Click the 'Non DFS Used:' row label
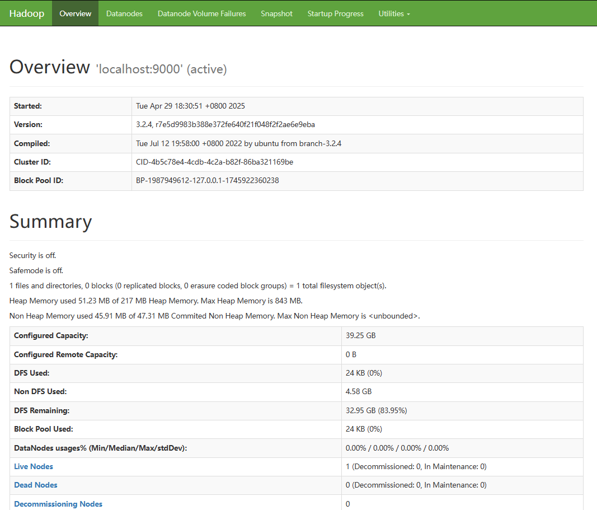 click(40, 391)
